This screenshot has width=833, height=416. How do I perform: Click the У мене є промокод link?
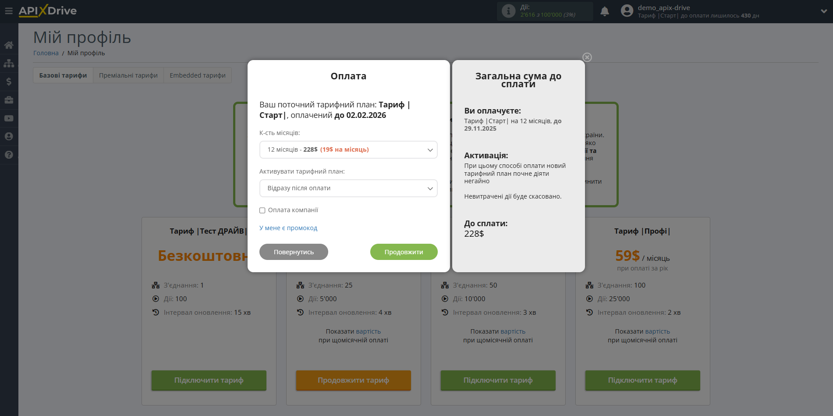(288, 228)
